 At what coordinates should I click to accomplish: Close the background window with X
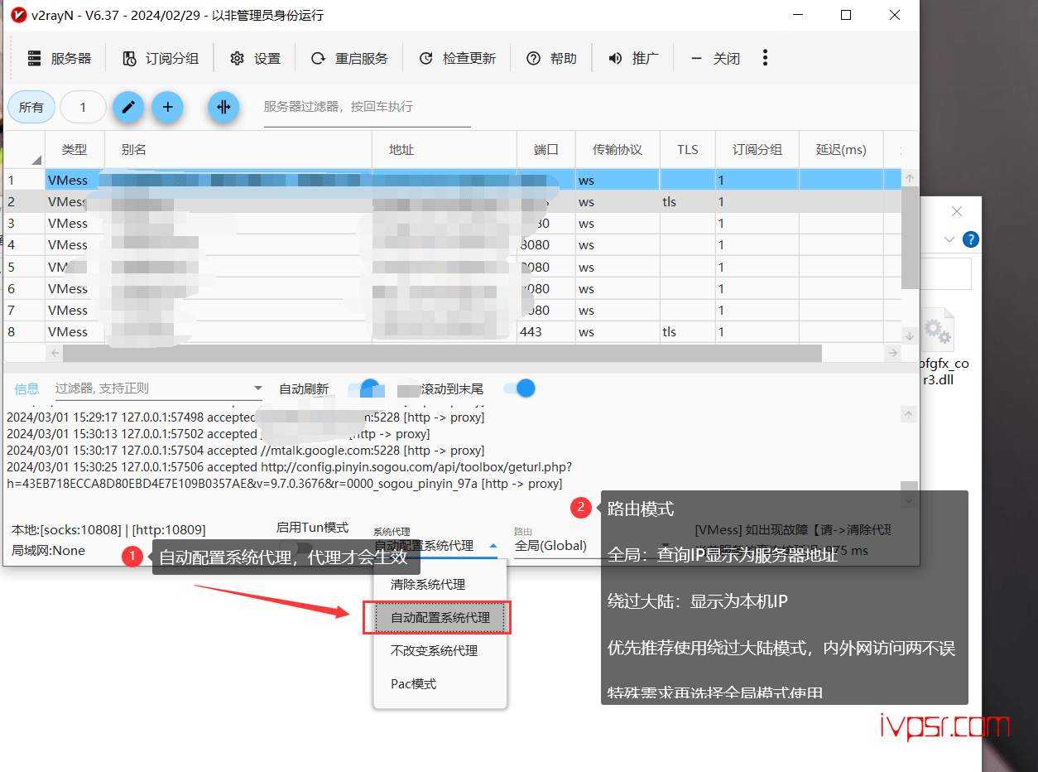pyautogui.click(x=957, y=211)
